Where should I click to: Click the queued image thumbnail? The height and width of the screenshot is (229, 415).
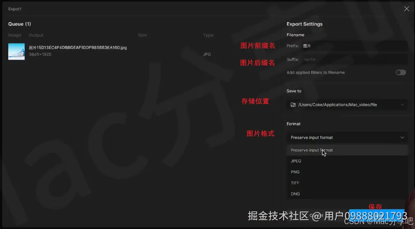tap(16, 52)
